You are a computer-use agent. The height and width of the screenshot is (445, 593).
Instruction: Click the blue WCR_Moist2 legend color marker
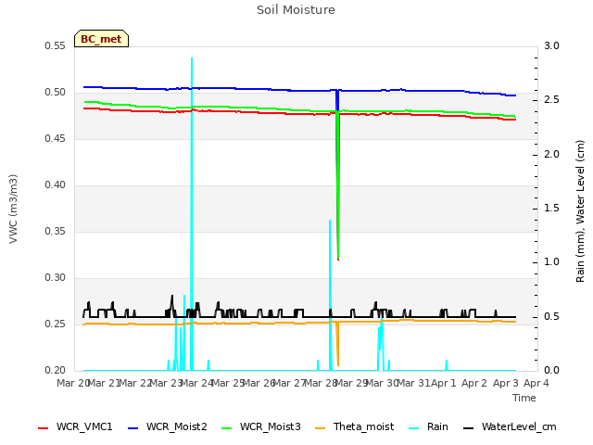[x=133, y=428]
